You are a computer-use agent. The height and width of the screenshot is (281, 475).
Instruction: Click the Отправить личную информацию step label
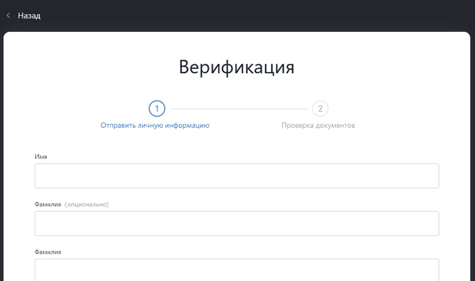click(155, 125)
